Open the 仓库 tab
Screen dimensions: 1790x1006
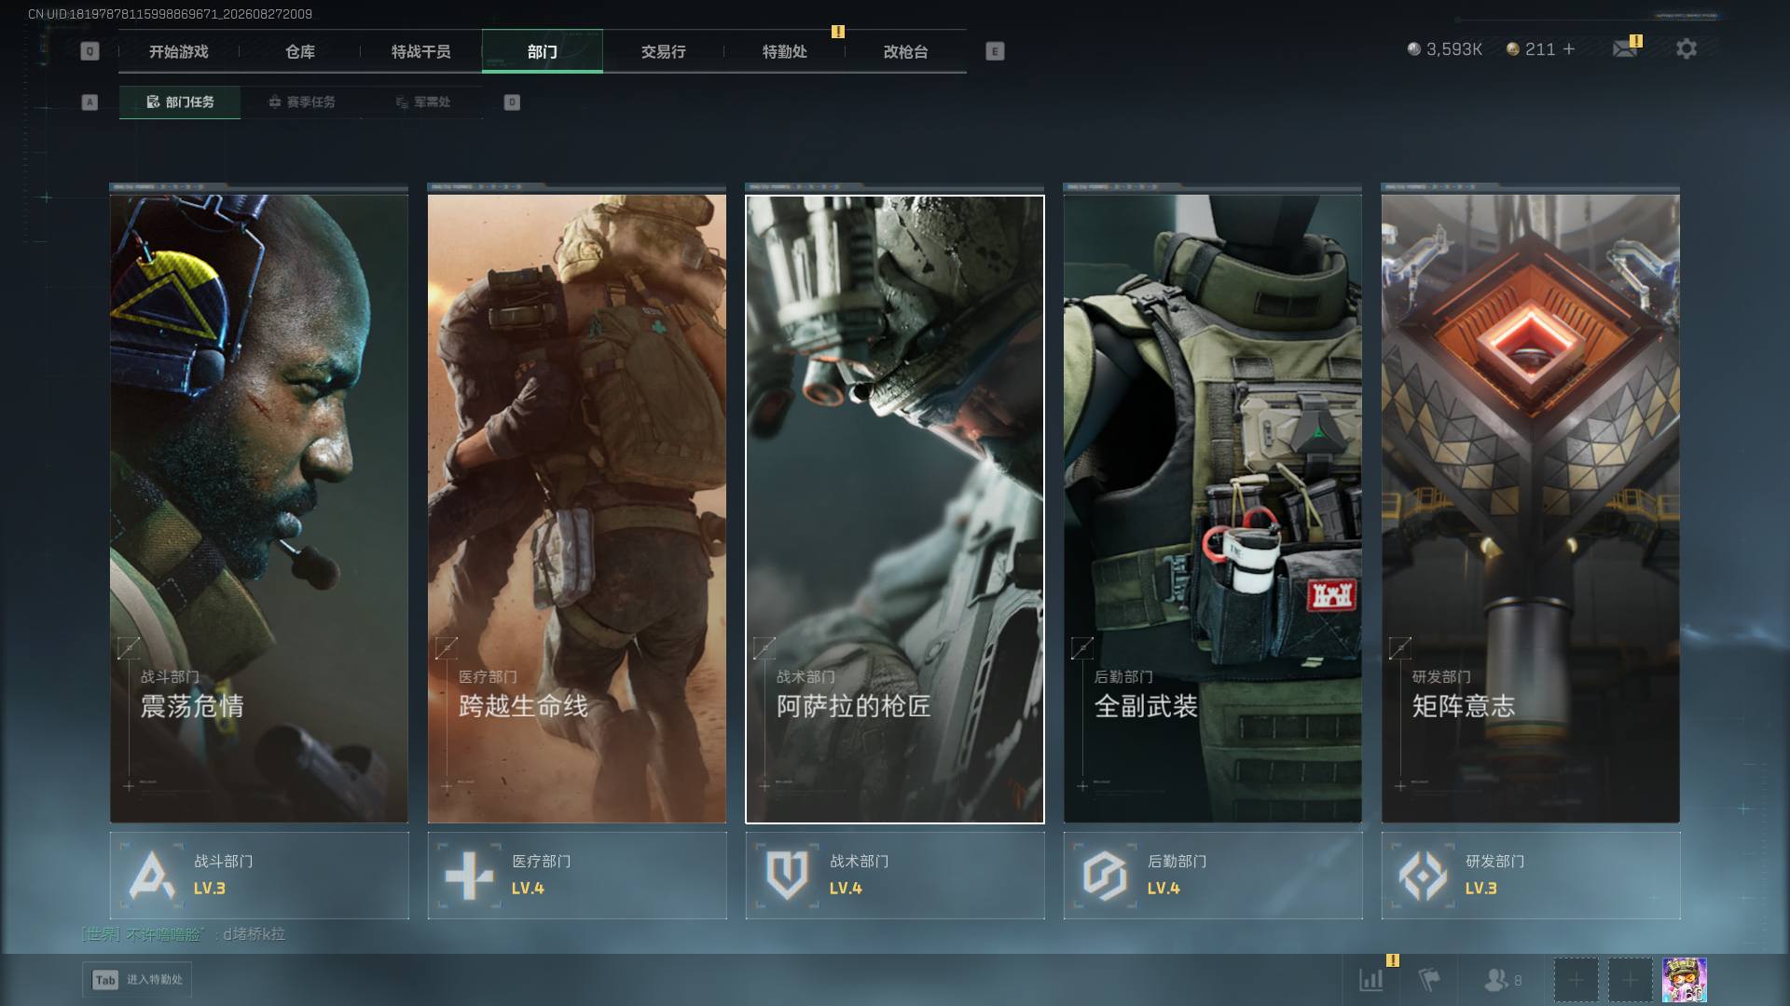[x=300, y=51]
